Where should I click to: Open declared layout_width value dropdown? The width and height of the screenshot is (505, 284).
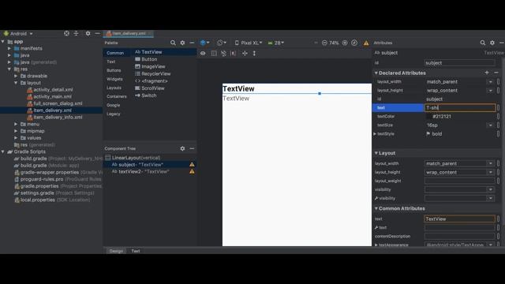point(490,82)
